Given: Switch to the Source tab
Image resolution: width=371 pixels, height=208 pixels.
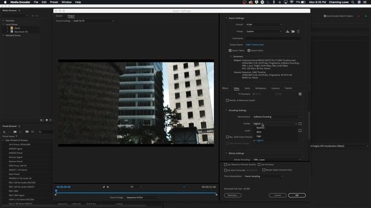Looking at the screenshot, I should (59, 16).
